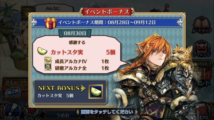Tap the NEXT BONUS melon thumbnail
214x120 pixels.
[x=96, y=91]
